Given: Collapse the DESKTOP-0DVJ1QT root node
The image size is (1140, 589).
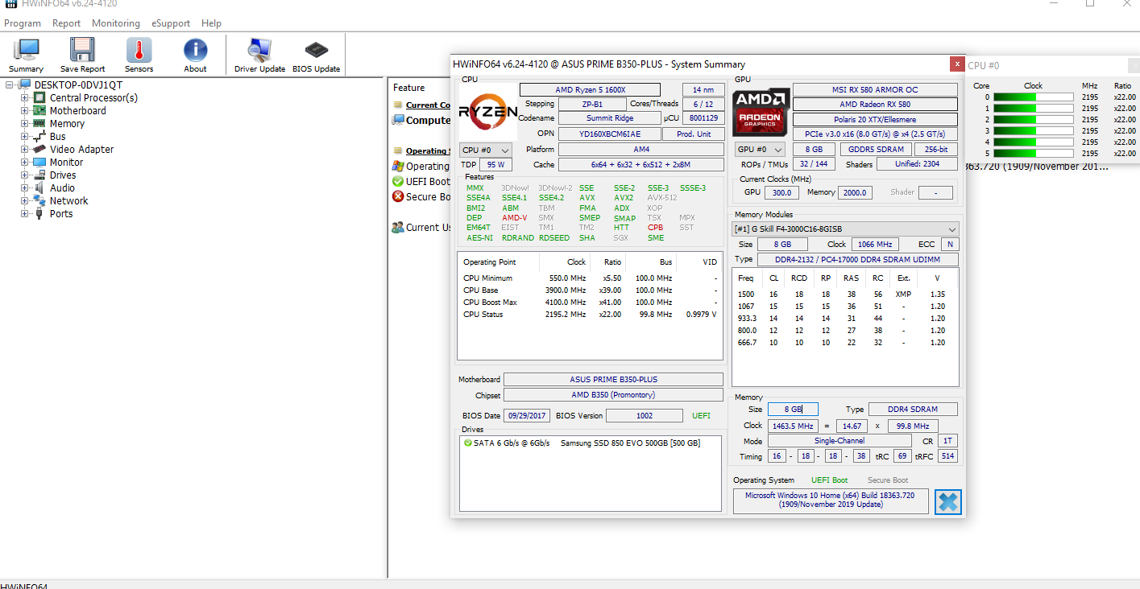Looking at the screenshot, I should click(10, 85).
